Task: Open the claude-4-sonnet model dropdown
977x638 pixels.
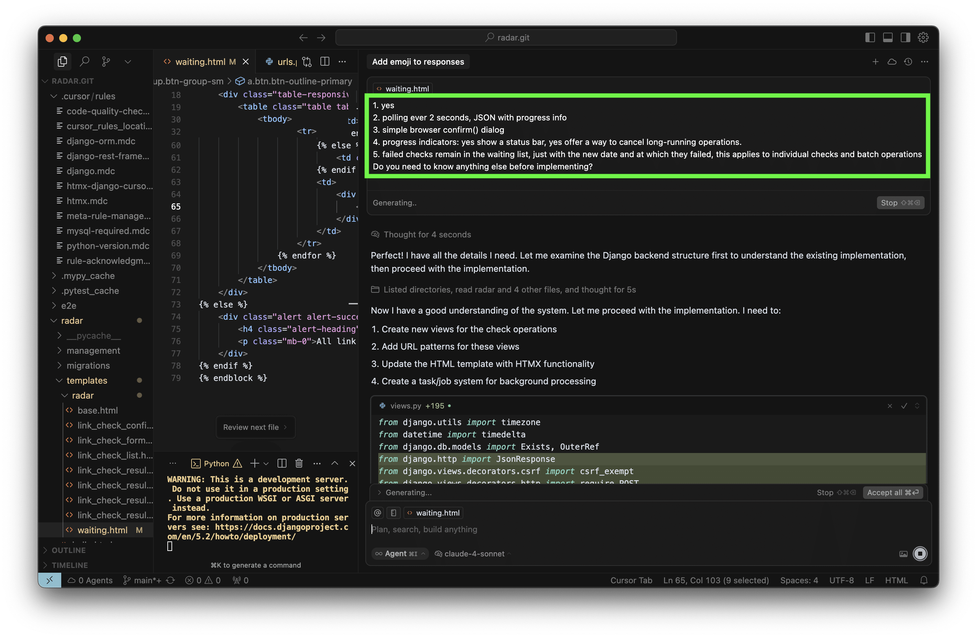Action: coord(474,554)
